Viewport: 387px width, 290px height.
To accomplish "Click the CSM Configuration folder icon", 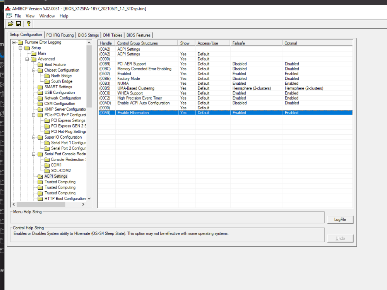I will pyautogui.click(x=41, y=104).
